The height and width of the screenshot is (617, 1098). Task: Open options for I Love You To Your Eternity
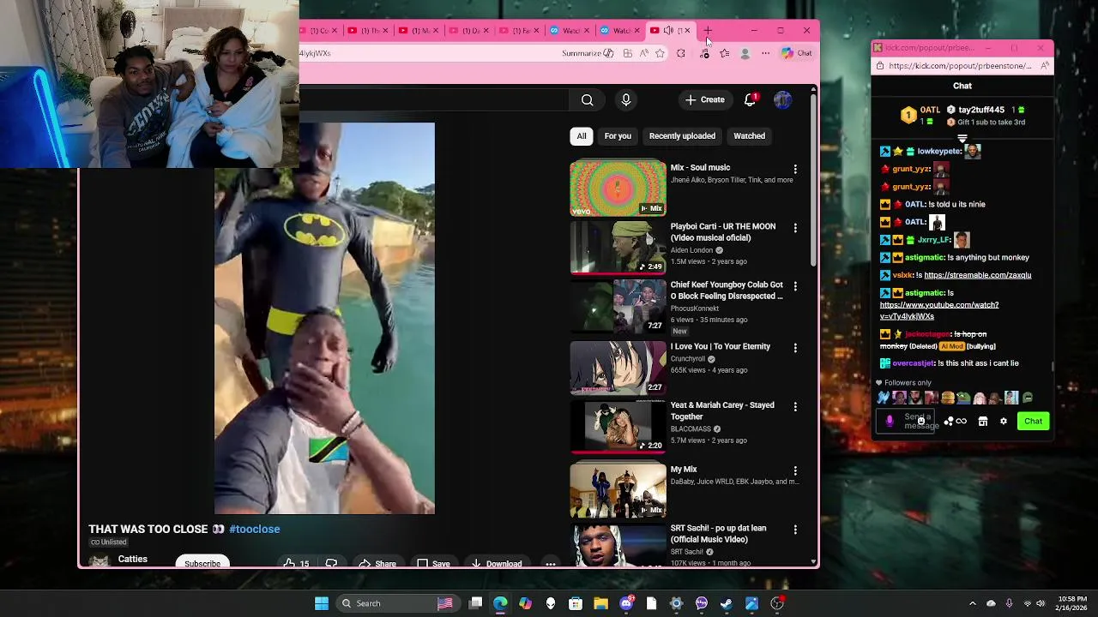(x=795, y=348)
